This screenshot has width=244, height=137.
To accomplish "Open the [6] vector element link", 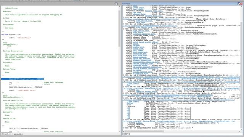I will pos(128,118).
